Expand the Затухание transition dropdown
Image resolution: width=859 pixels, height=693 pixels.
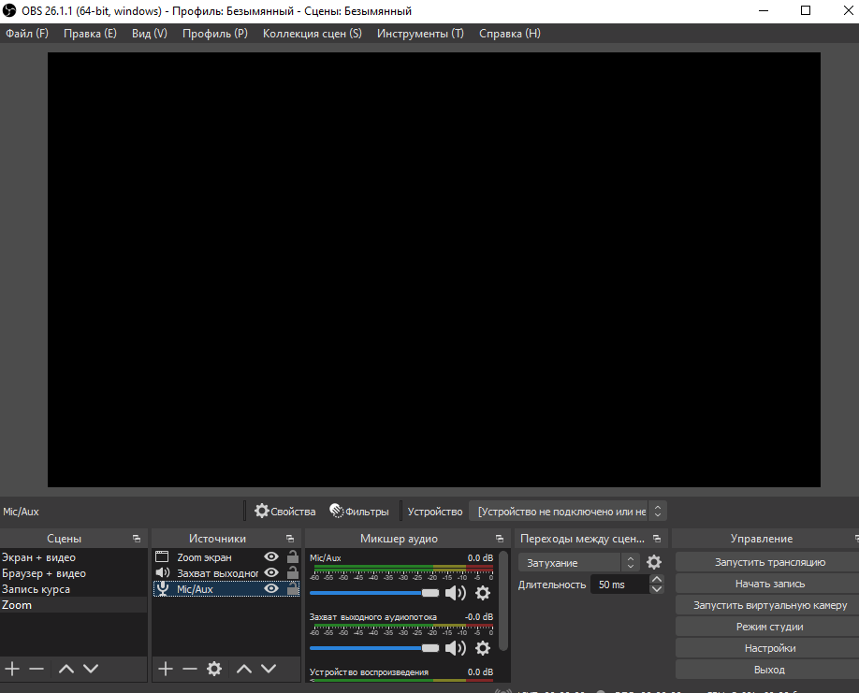[578, 563]
